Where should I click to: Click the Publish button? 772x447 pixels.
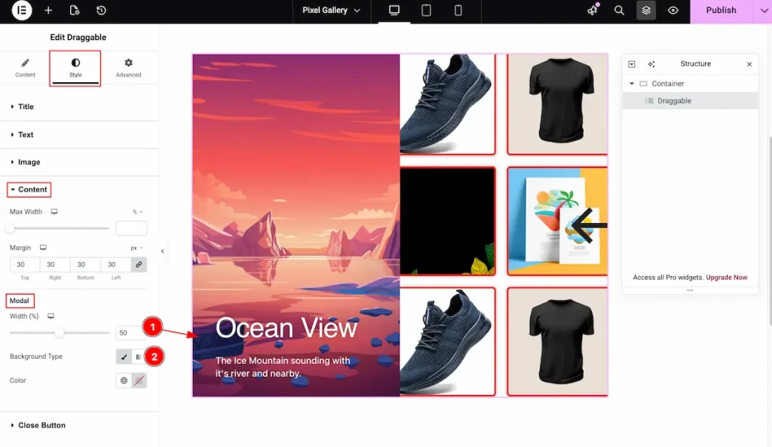click(x=720, y=11)
